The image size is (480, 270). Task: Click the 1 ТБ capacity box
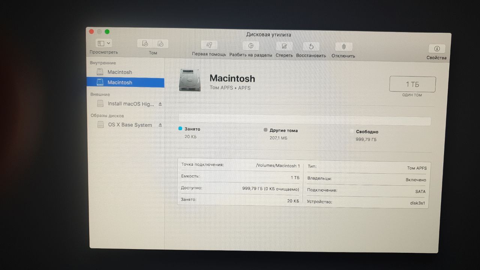point(412,84)
